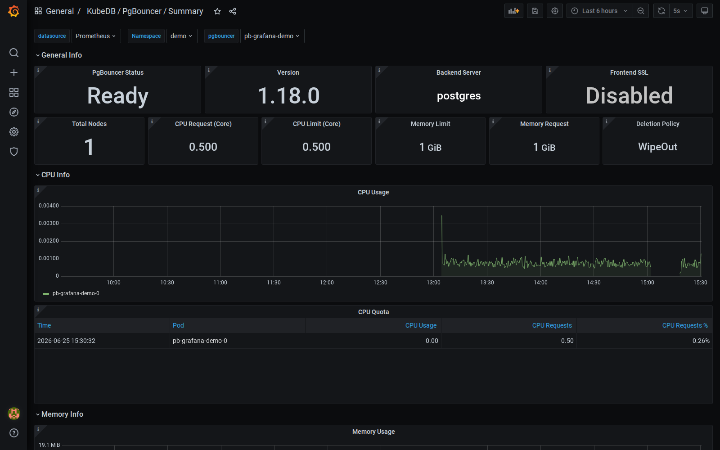Image resolution: width=720 pixels, height=450 pixels.
Task: Show info for PgBouncer Status panel
Action: pos(38,70)
